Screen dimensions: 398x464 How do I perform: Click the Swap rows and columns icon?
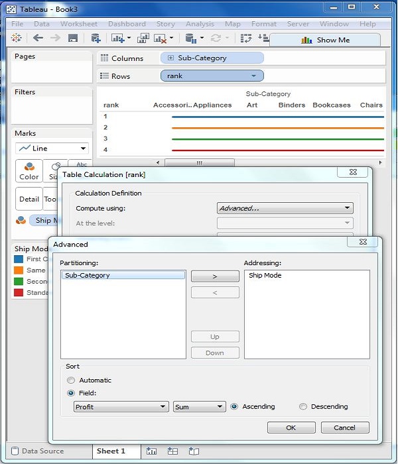(x=245, y=38)
